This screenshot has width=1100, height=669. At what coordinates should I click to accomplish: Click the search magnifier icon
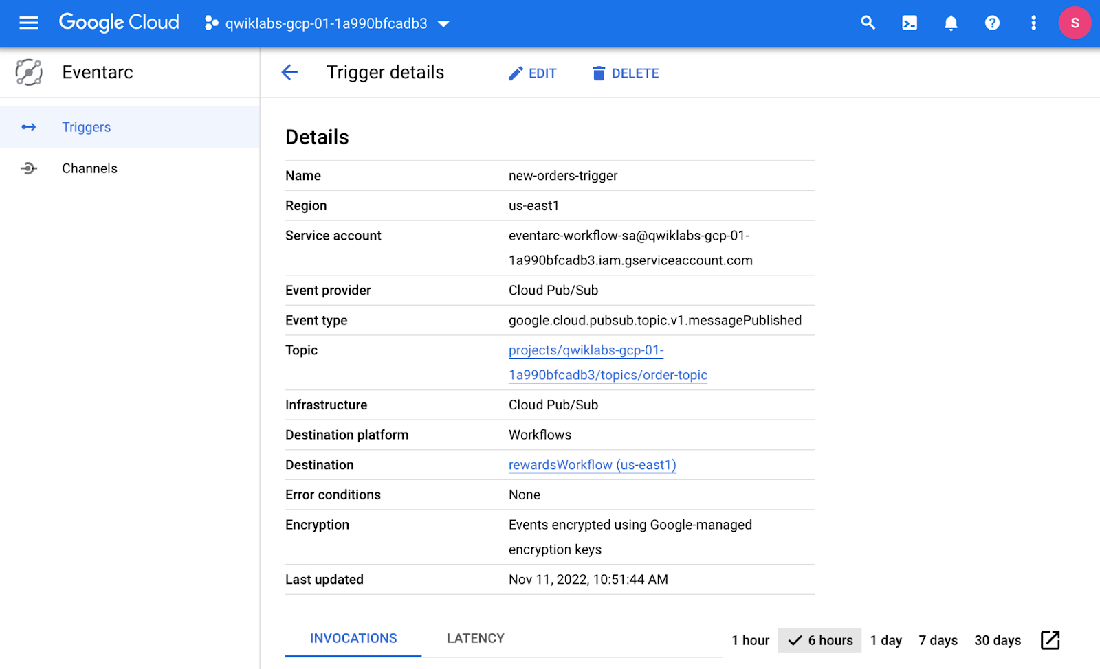click(x=868, y=23)
